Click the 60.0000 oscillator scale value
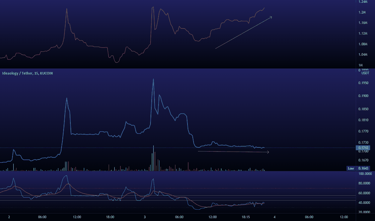Viewport: 375px width, 221px height. pos(364,193)
